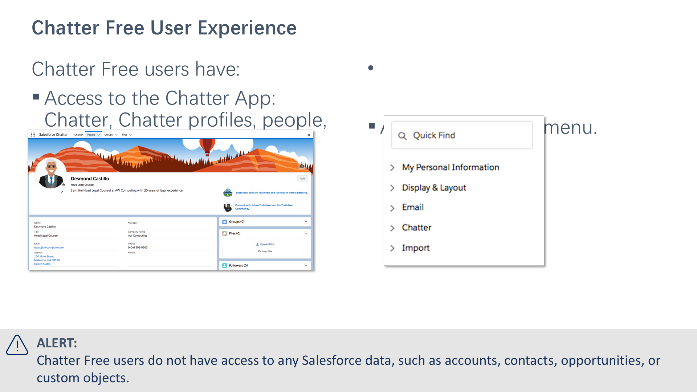This screenshot has width=697, height=392.
Task: Click the Trailblazer bear mascot icon
Action: tap(228, 207)
